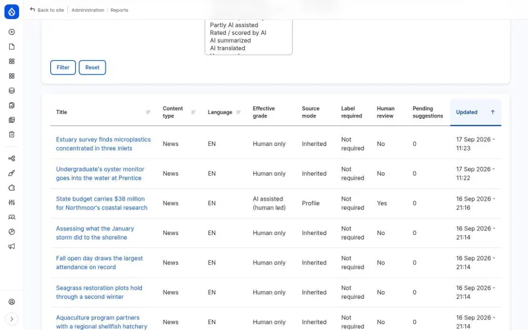This screenshot has width=528, height=330.
Task: Click the Back to site arrow icon
Action: (32, 10)
